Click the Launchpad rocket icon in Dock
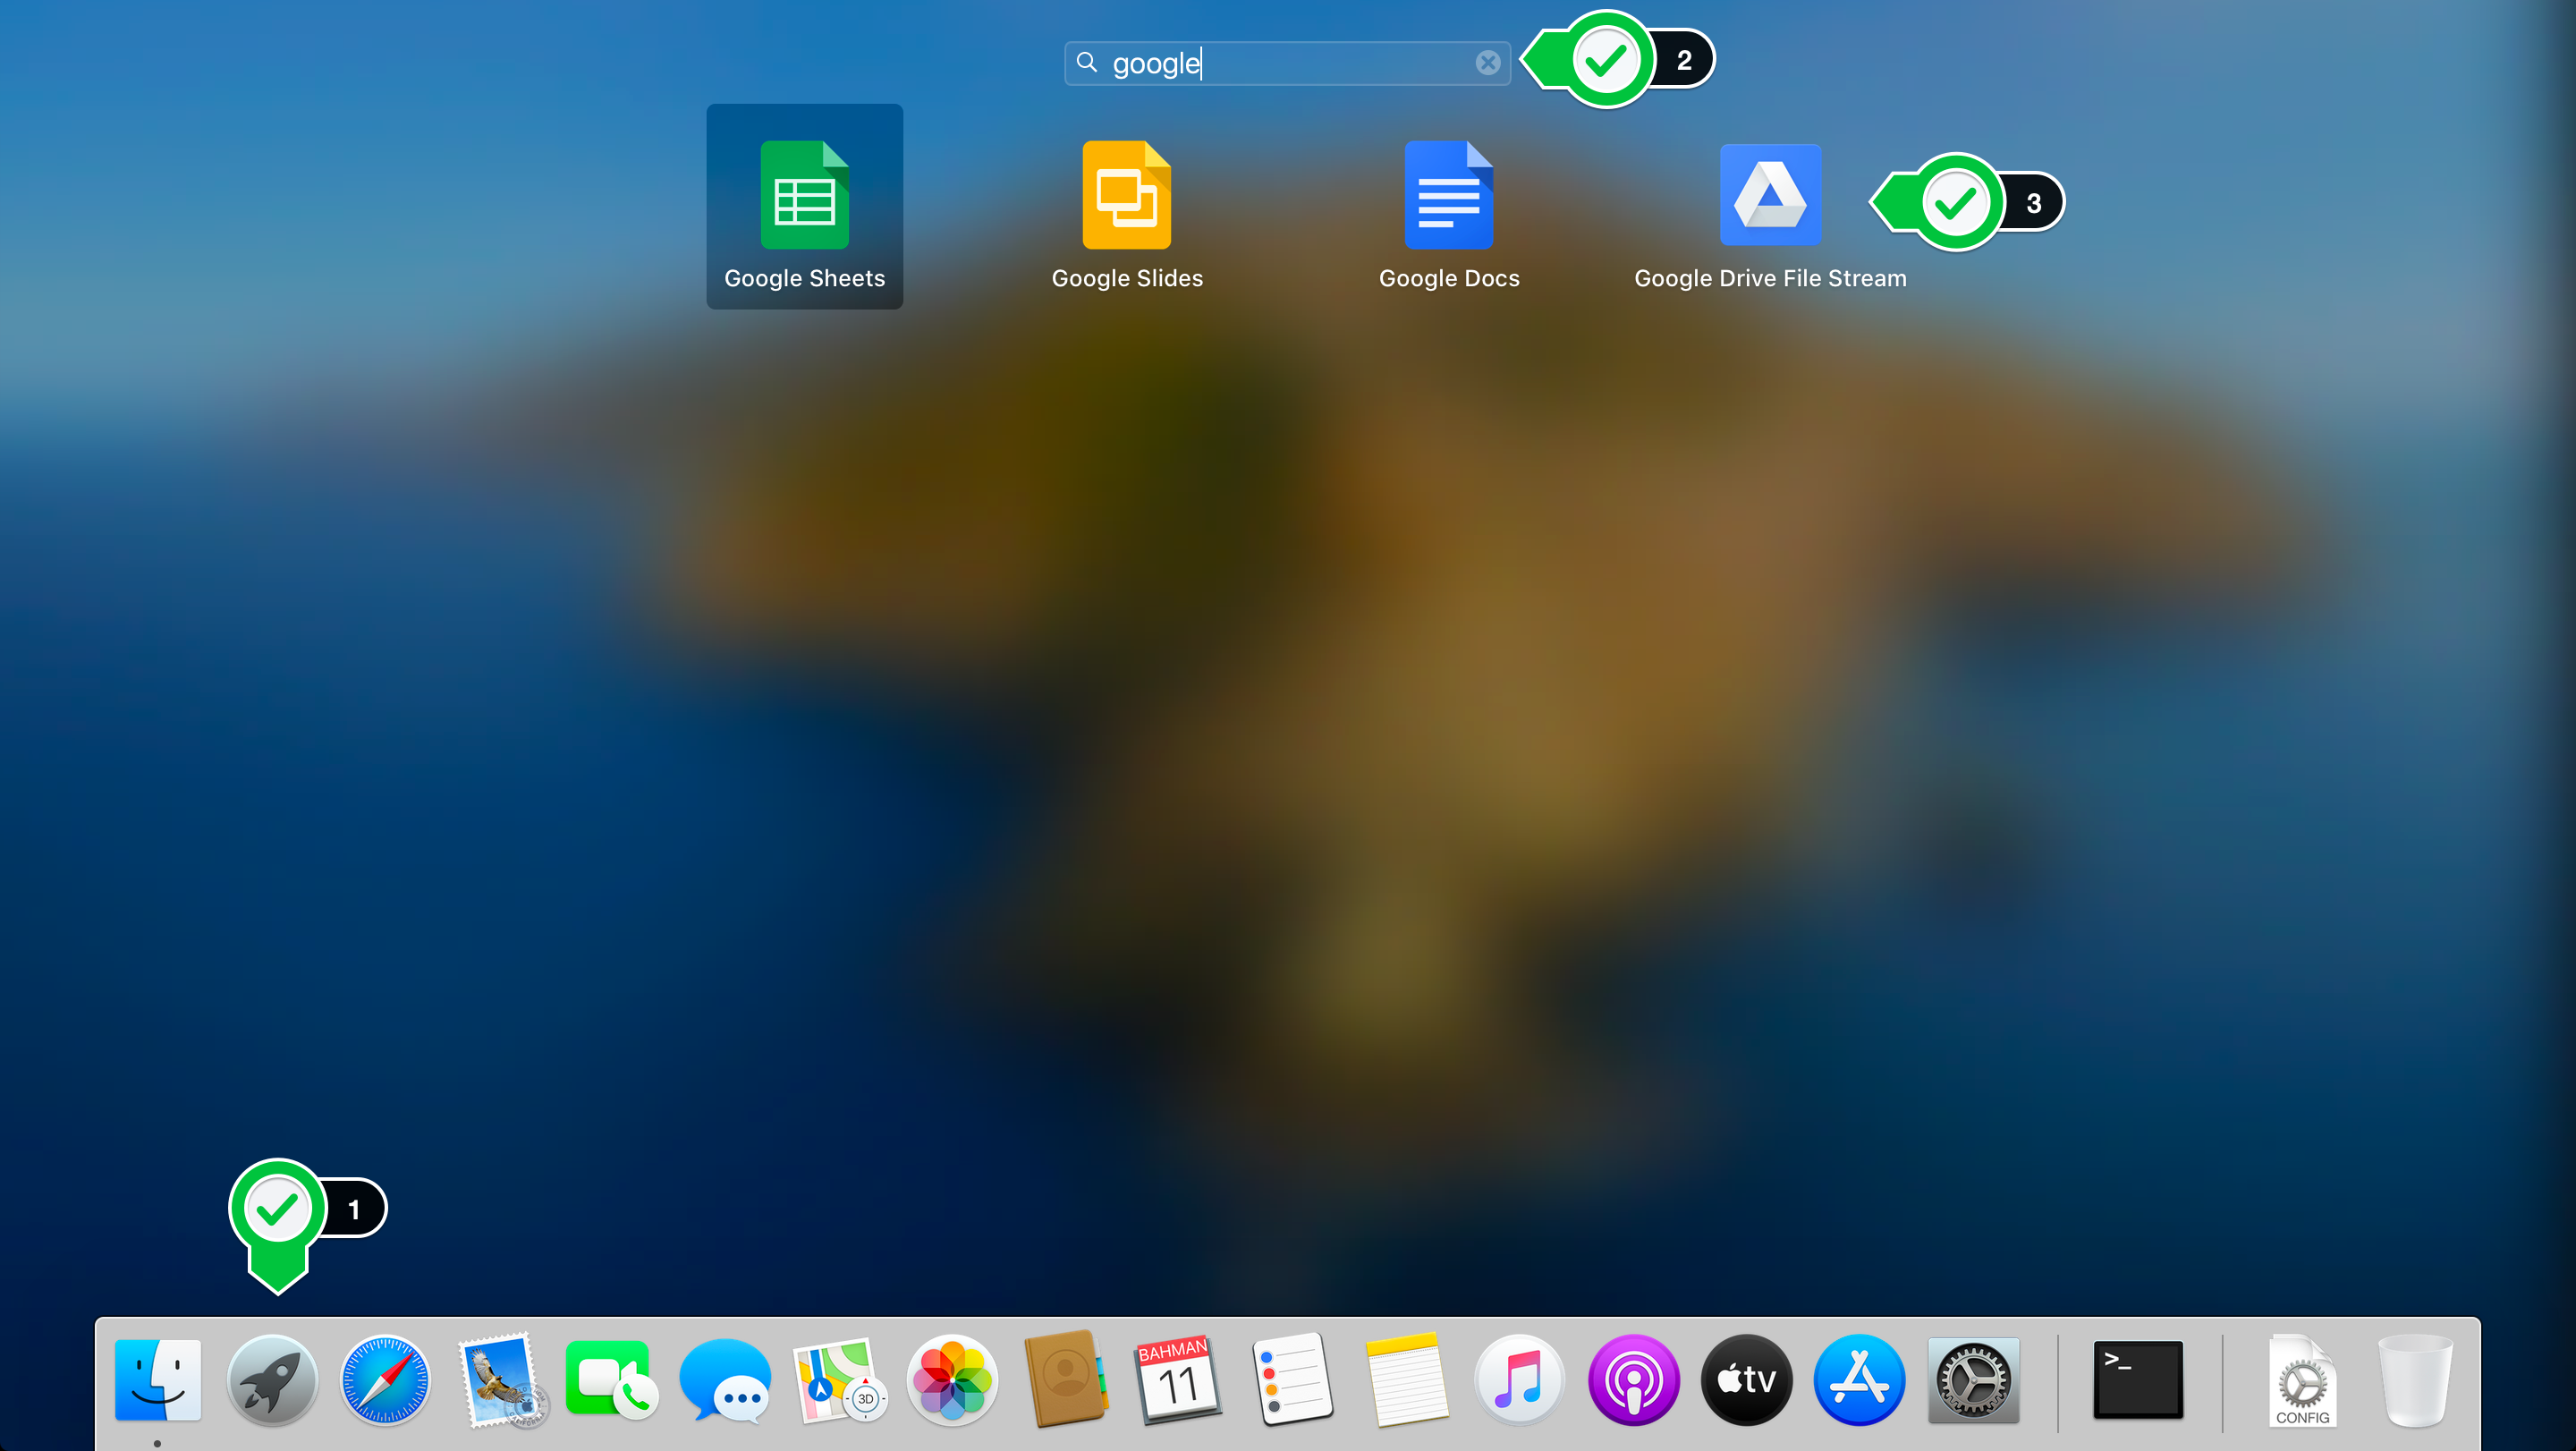 tap(272, 1380)
